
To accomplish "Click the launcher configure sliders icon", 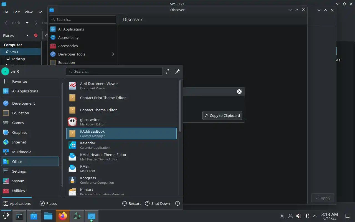I will click(x=168, y=71).
